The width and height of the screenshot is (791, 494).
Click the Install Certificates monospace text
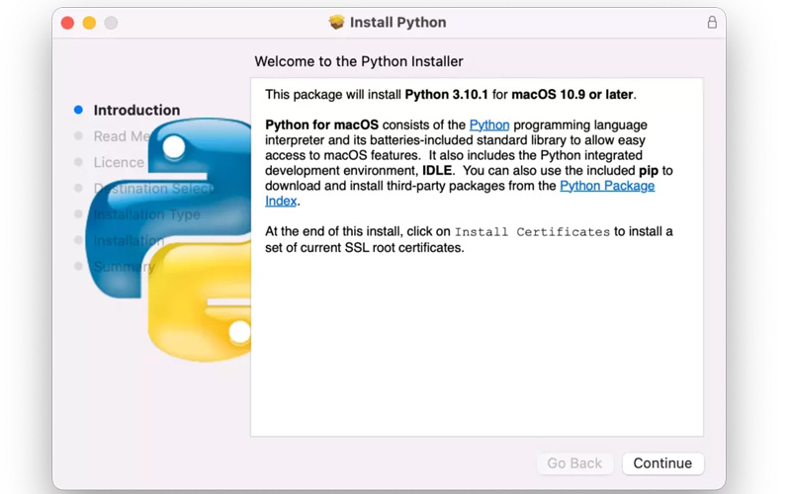point(532,231)
